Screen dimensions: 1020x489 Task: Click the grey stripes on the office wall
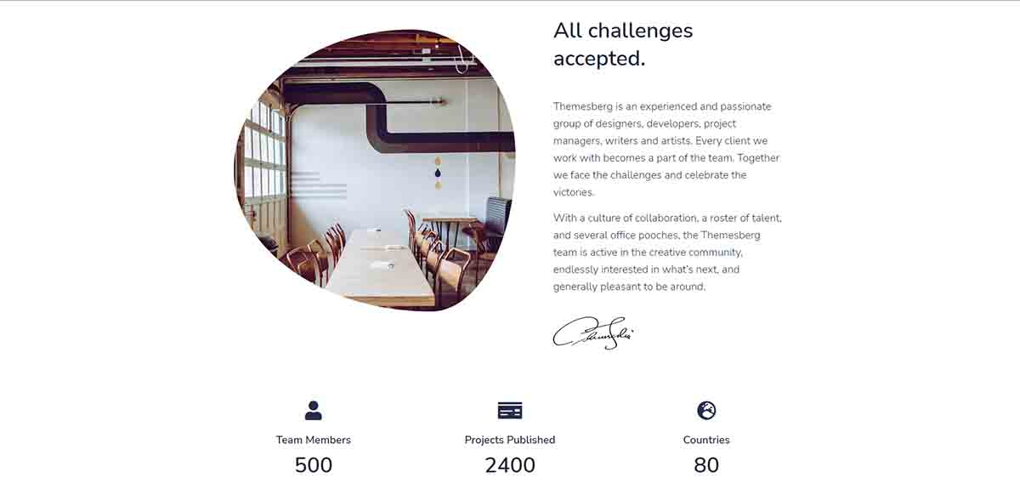pyautogui.click(x=318, y=185)
